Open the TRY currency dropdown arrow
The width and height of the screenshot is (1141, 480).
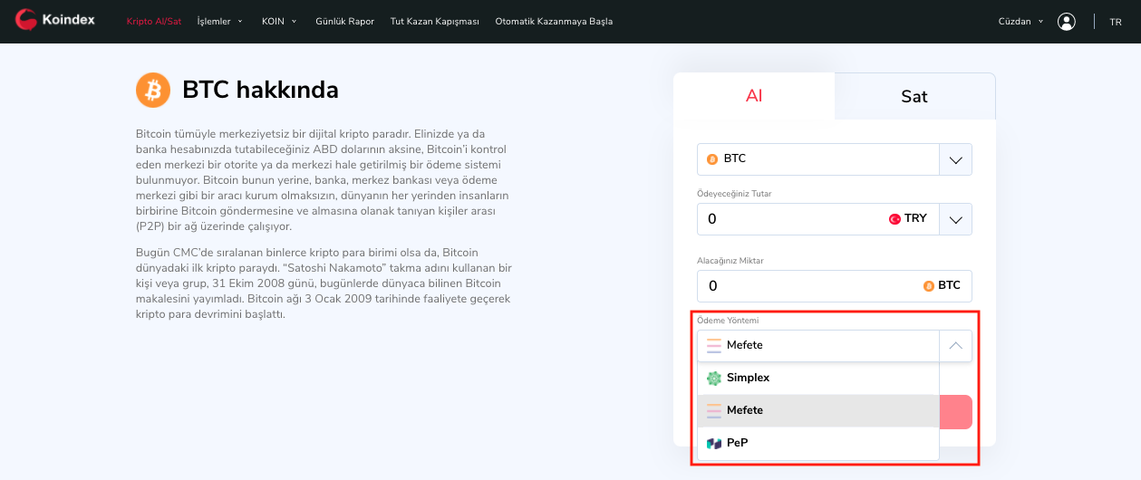point(955,219)
